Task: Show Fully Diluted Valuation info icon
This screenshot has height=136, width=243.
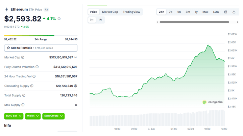Action: pos(37,67)
